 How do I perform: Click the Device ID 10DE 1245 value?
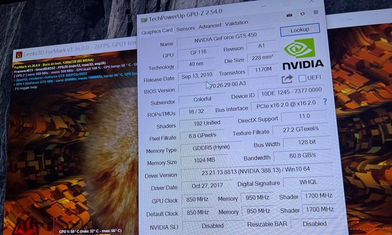[292, 92]
